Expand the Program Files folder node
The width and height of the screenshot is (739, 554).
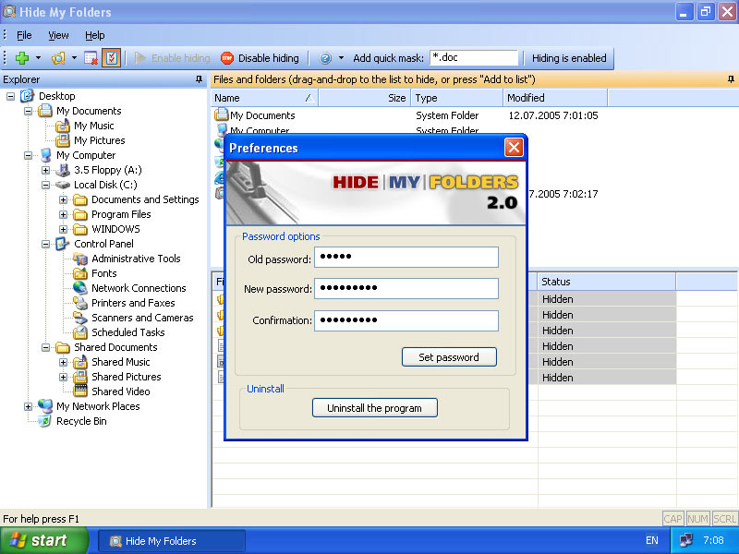63,214
